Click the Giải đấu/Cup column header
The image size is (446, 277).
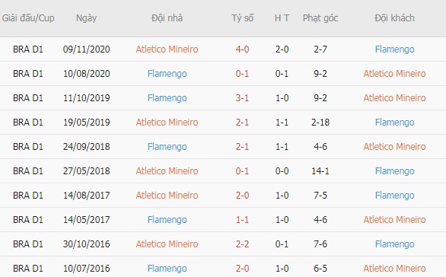(28, 18)
